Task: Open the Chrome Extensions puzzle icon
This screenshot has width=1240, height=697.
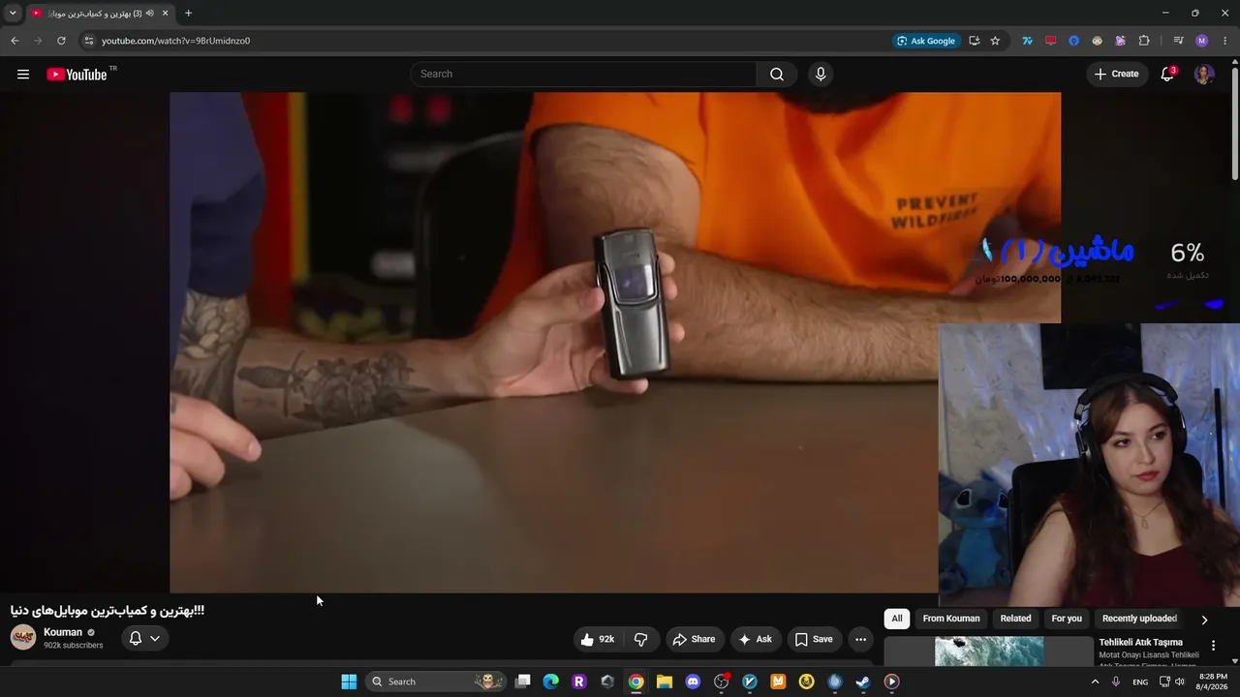Action: click(x=1144, y=41)
